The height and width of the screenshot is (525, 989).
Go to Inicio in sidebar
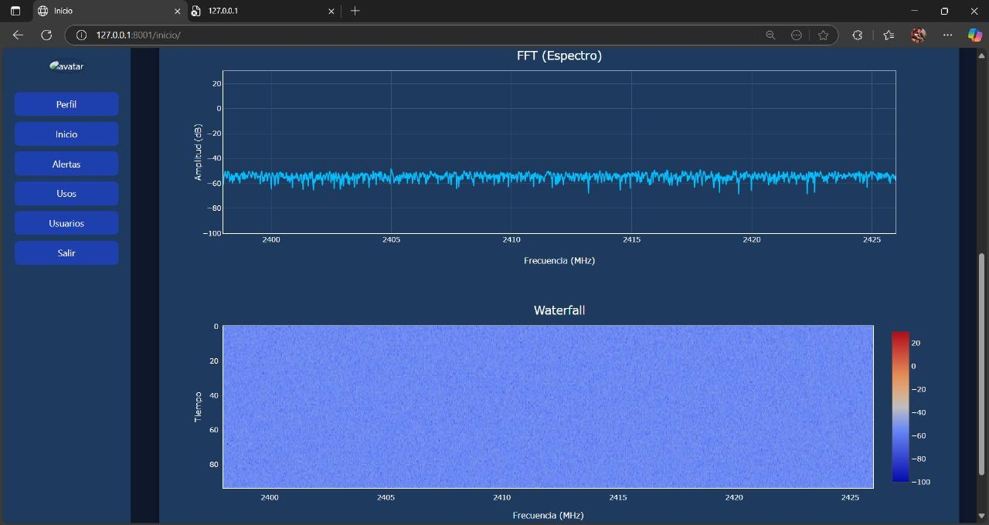(x=66, y=134)
